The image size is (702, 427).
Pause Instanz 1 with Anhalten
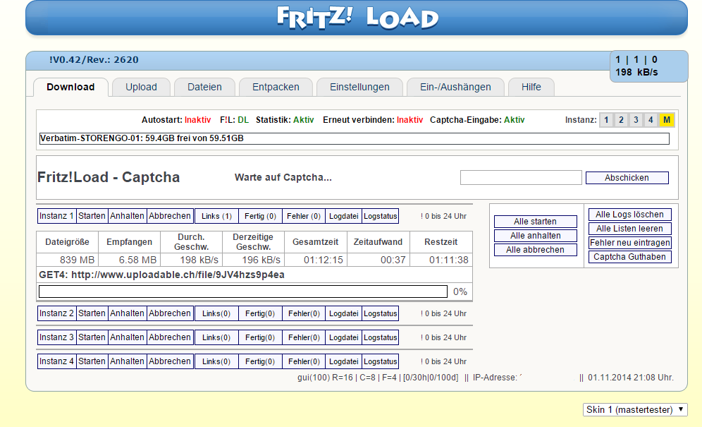127,216
